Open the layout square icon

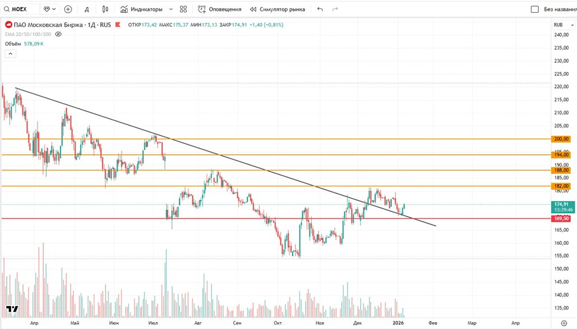[x=535, y=9]
